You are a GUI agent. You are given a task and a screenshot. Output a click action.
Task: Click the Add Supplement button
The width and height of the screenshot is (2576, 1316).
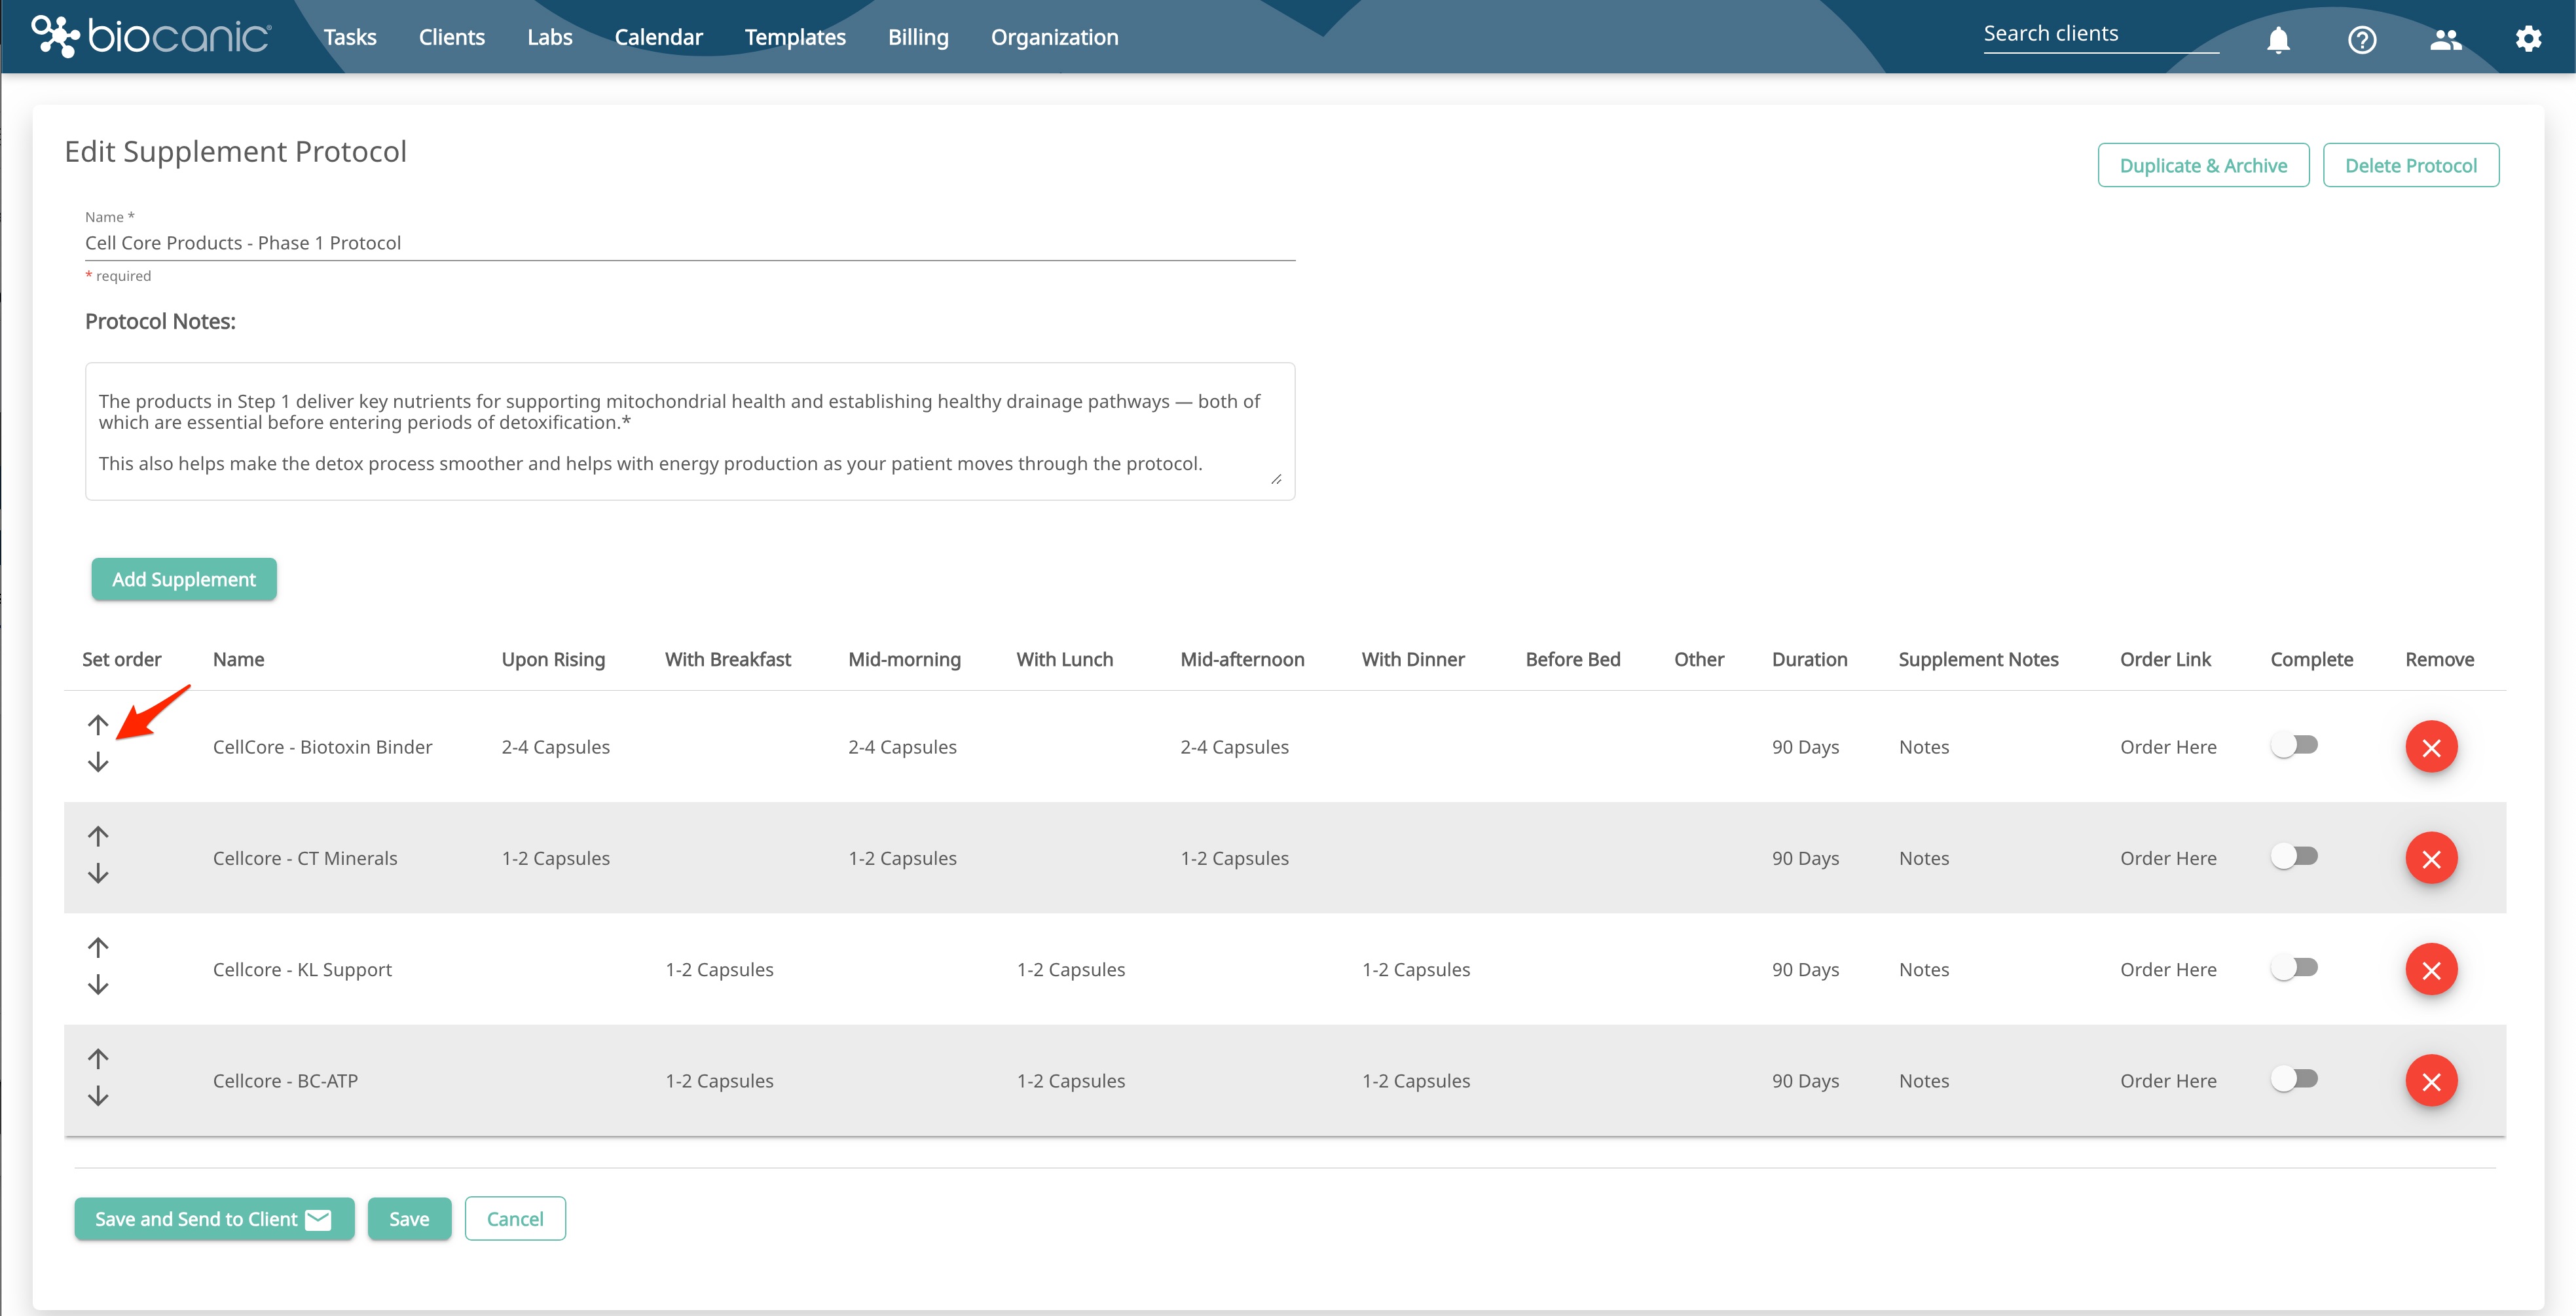pos(184,579)
